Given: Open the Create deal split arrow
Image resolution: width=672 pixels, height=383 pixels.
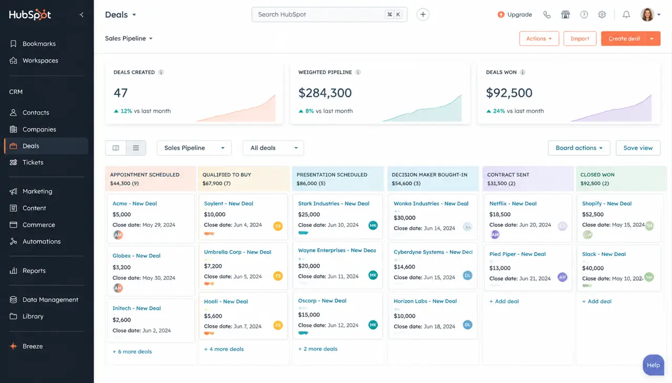Looking at the screenshot, I should [x=653, y=38].
